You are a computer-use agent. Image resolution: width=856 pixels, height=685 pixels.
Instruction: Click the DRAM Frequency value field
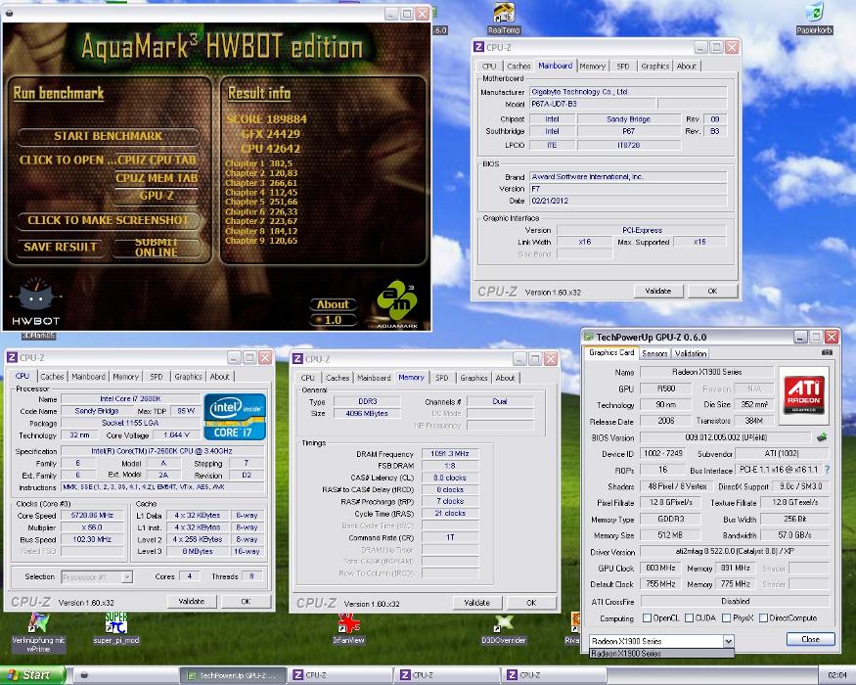450,453
